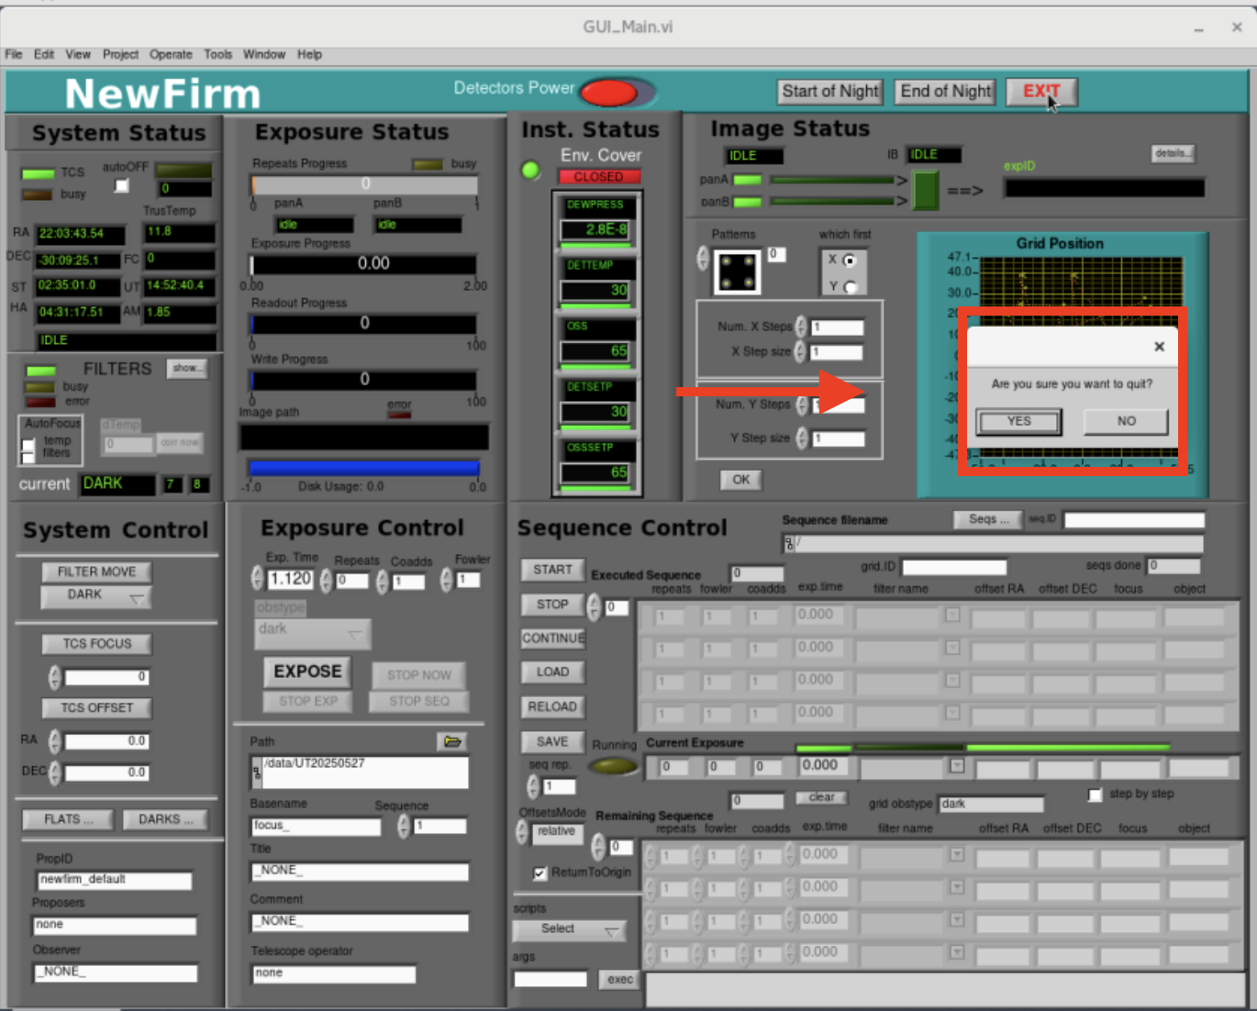Click the Y Step size stepper

[802, 439]
